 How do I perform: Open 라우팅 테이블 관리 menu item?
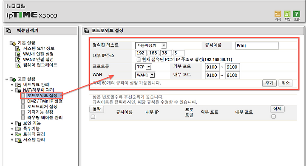(45, 118)
